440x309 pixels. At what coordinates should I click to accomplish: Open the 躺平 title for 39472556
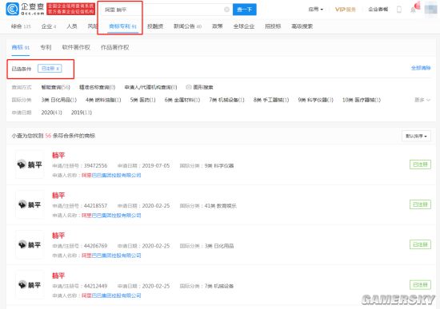58,155
